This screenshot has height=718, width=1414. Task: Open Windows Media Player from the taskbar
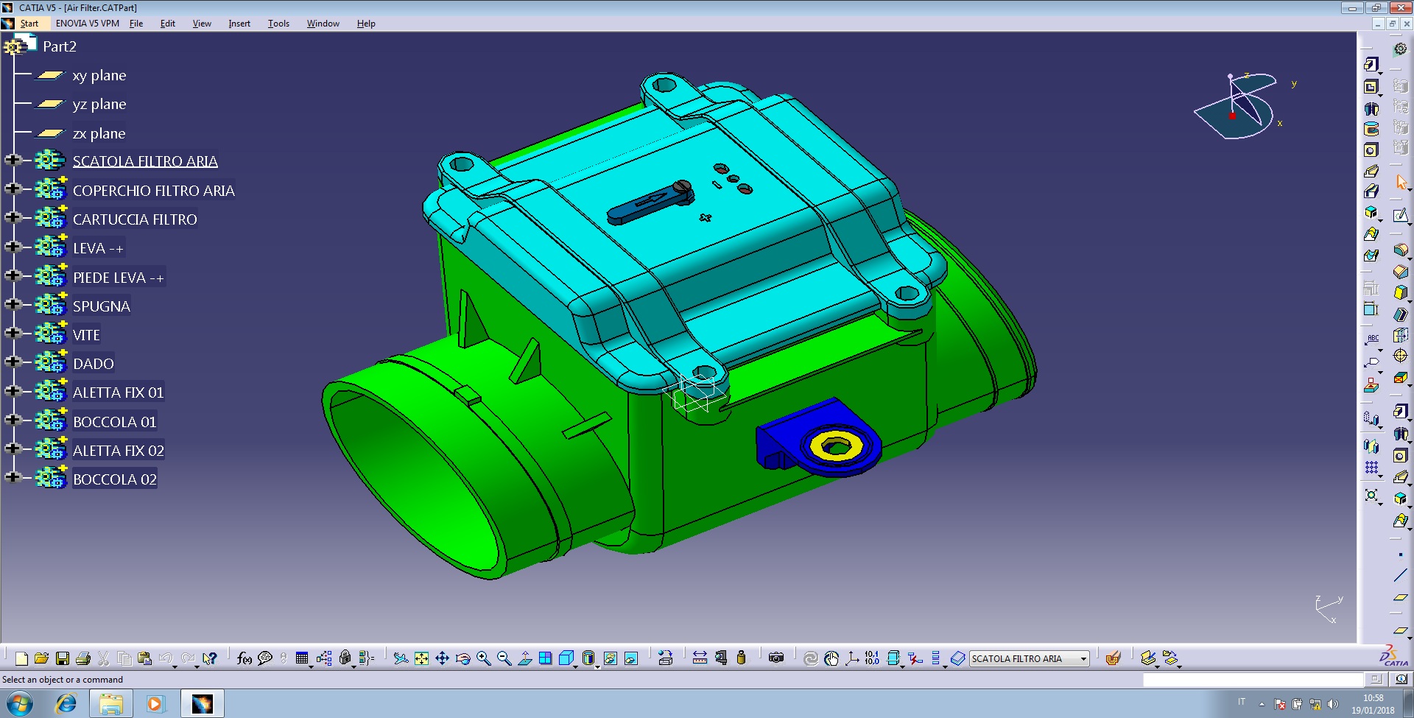(x=155, y=704)
